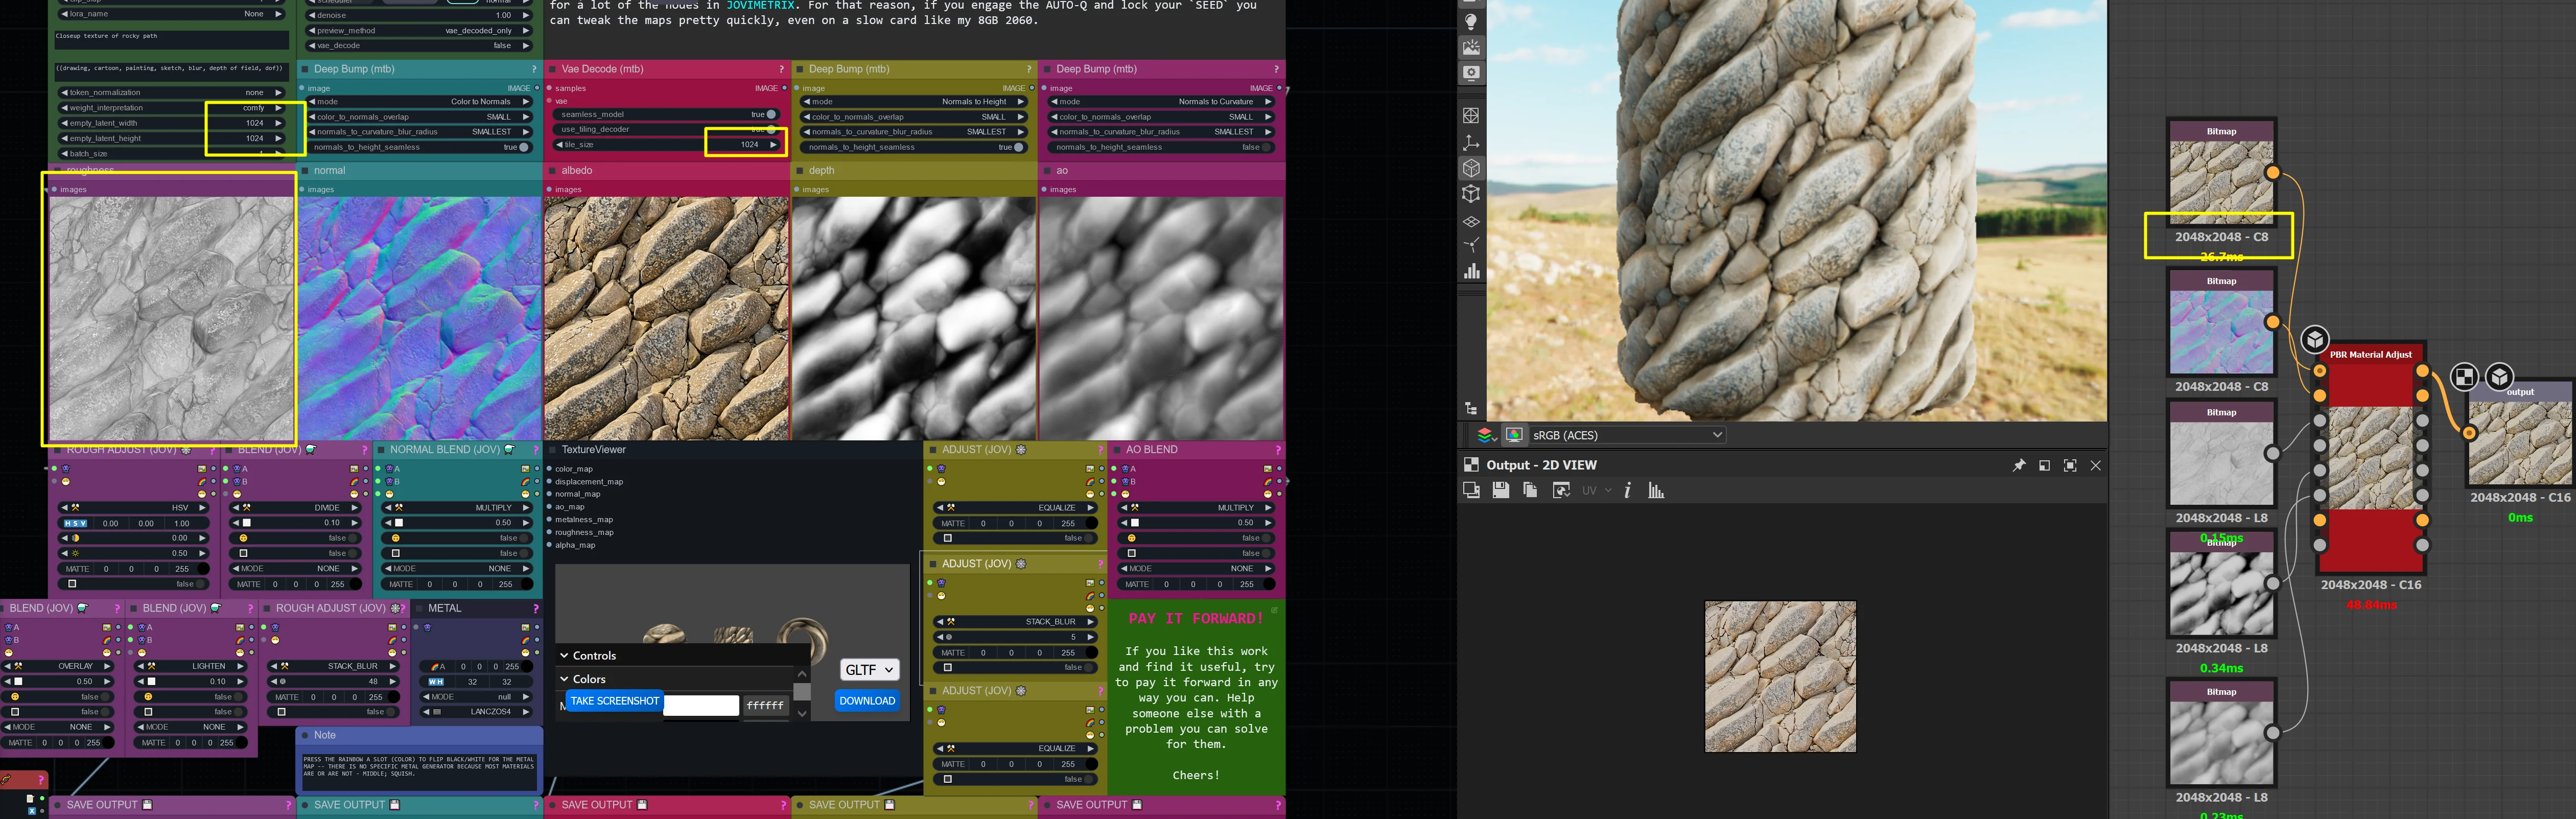Adjust the 48 radius slider in lower ROUGH ADJUST node
Screen dimensions: 2576x819
click(x=333, y=682)
